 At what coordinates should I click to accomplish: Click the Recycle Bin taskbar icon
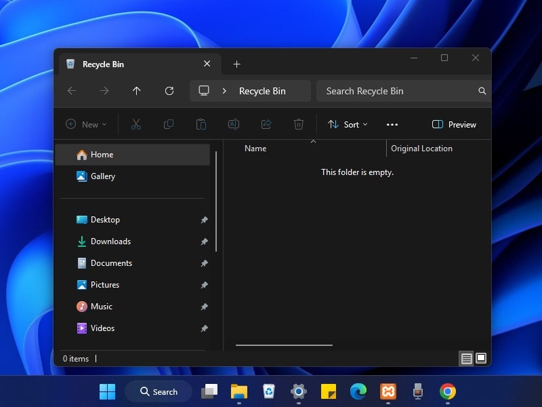tap(268, 391)
